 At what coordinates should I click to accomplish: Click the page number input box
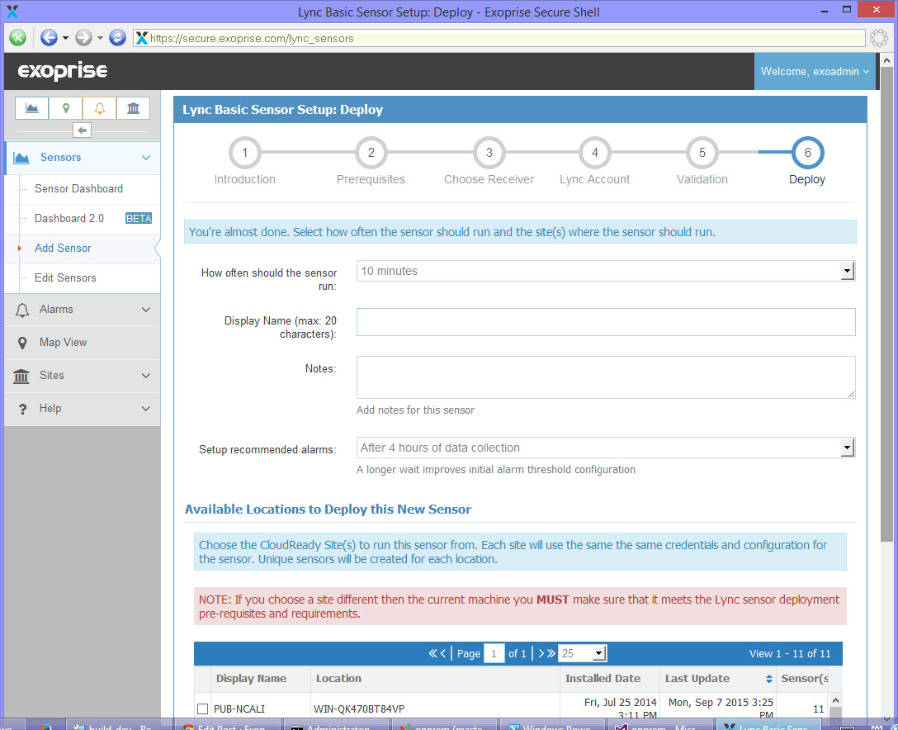[x=494, y=653]
